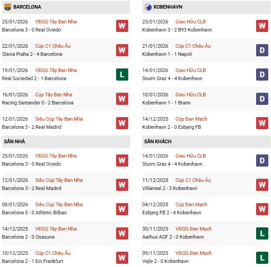Click win badge for Kobenhavn 2-0 Esbjerg FB
Viewport: 271px width, 267px height.
(262, 123)
